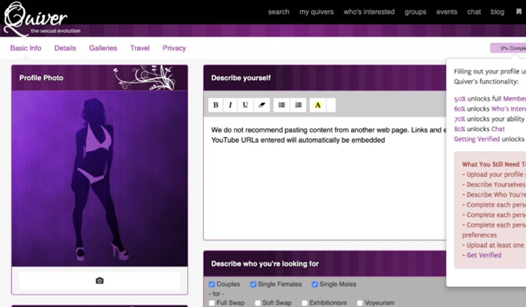Screen dimensions: 526x307
Task: Click the camera icon to upload photo
Action: click(99, 281)
